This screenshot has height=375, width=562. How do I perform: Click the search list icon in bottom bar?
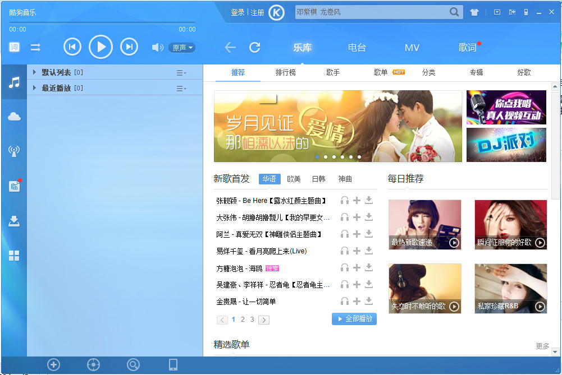pos(133,364)
